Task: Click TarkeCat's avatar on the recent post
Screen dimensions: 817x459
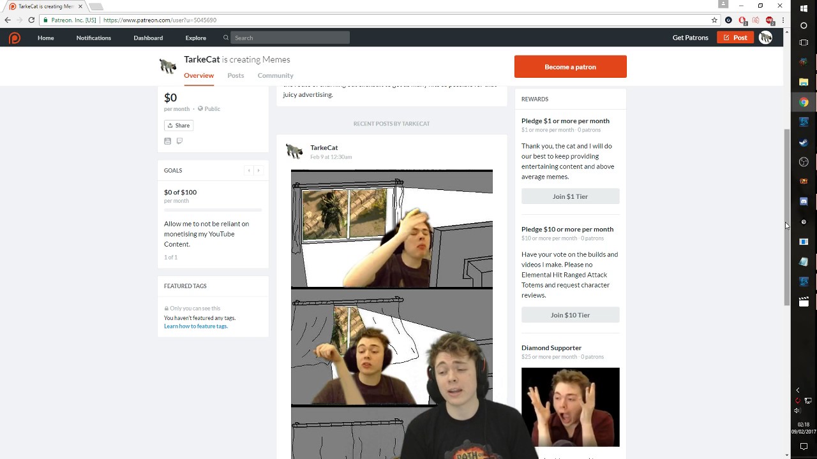Action: (x=294, y=151)
